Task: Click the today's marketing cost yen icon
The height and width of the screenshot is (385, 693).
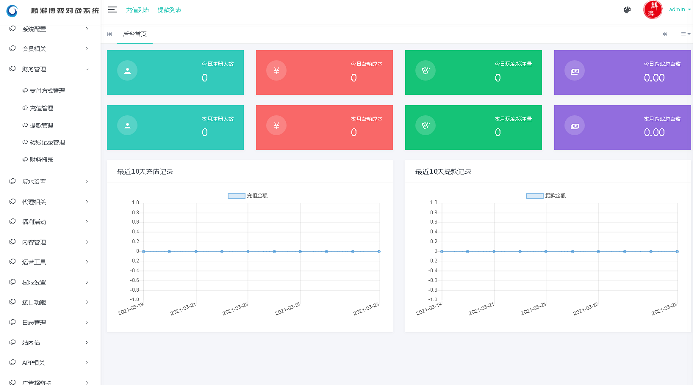Action: coord(276,71)
